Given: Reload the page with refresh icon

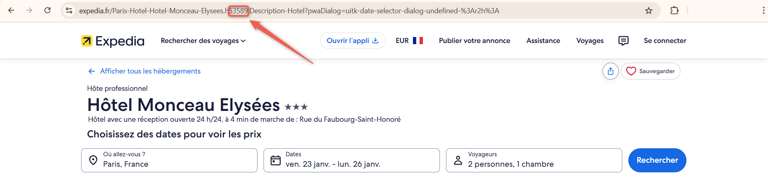Looking at the screenshot, I should (47, 10).
